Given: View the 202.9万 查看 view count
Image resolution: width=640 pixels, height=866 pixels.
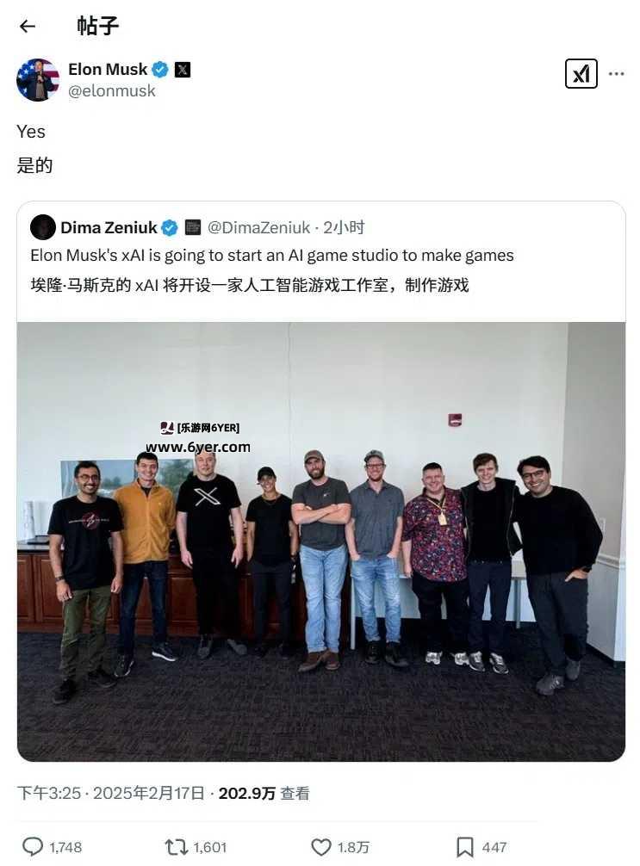Looking at the screenshot, I should (264, 793).
